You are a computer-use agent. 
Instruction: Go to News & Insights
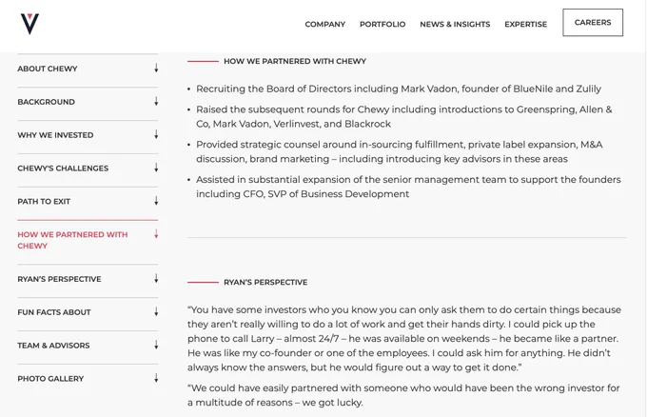click(455, 25)
